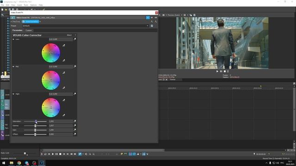Image resolution: width=296 pixels, height=166 pixels.
Task: Toggle animation for the Offset parameter
Action: click(75, 134)
